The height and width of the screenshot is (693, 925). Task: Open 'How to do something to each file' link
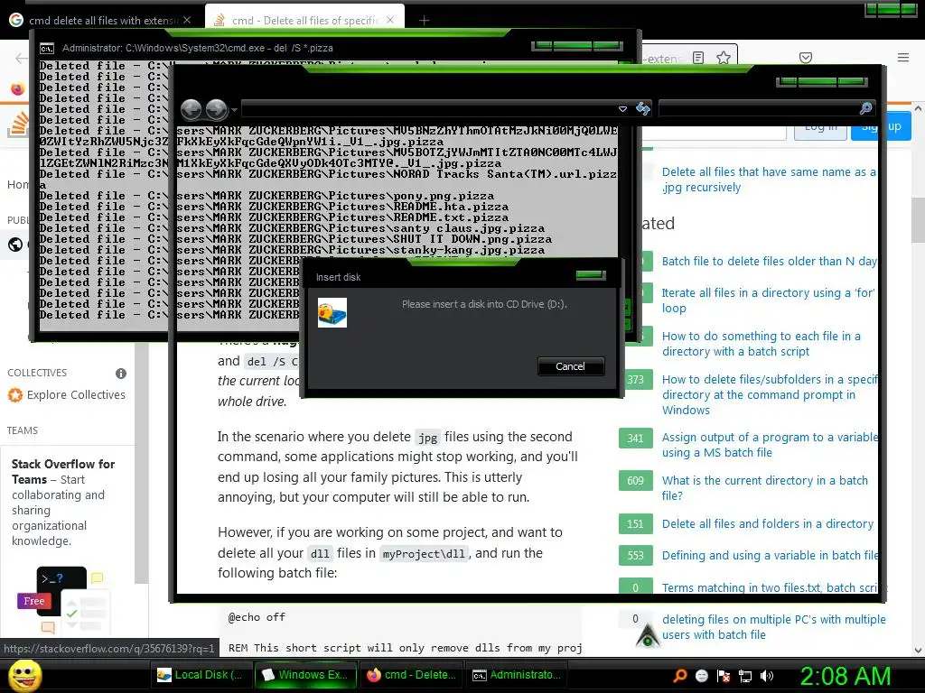pyautogui.click(x=761, y=344)
